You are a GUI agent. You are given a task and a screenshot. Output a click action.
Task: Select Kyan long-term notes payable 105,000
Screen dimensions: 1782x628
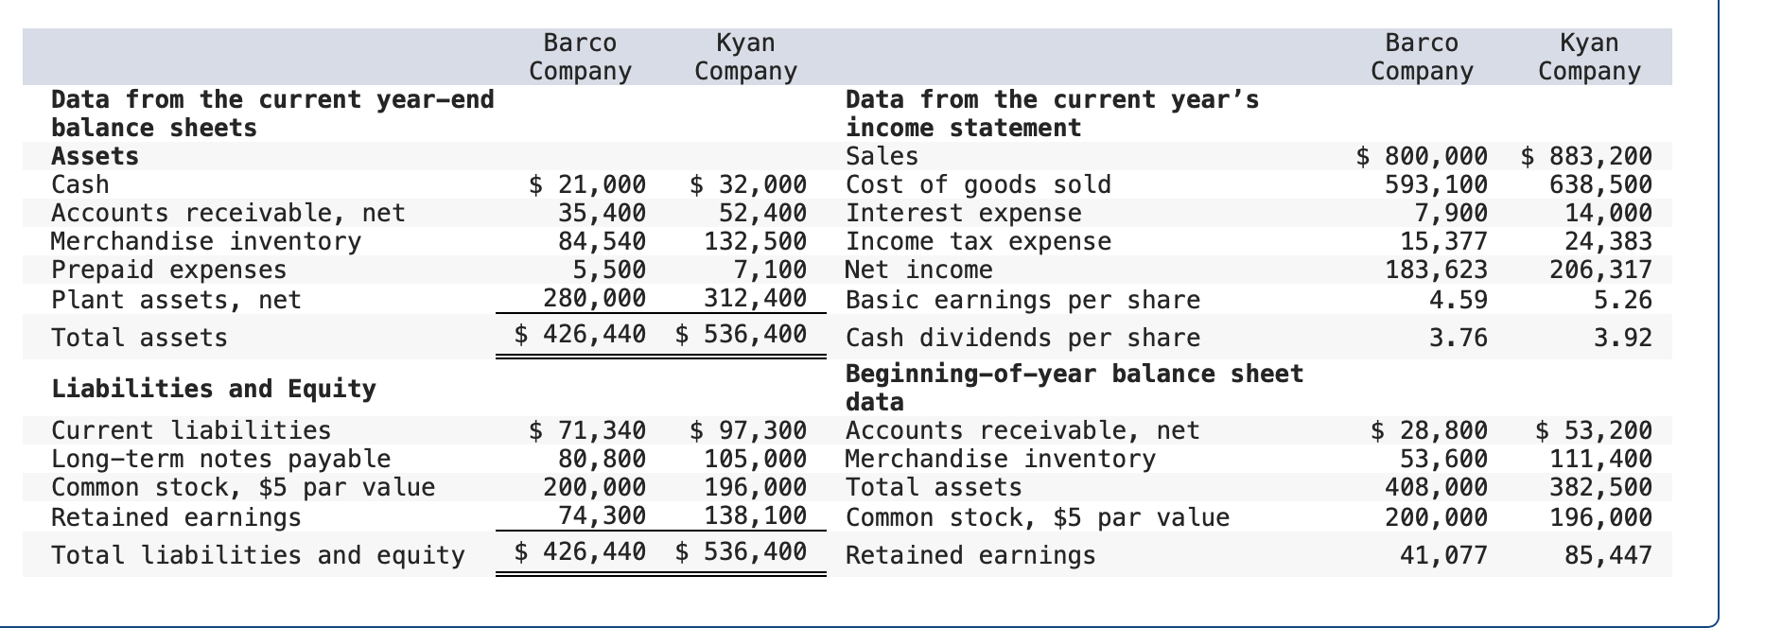pyautogui.click(x=755, y=459)
